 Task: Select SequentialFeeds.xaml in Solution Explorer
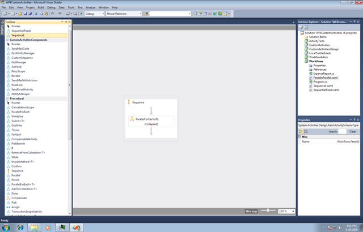point(326,90)
